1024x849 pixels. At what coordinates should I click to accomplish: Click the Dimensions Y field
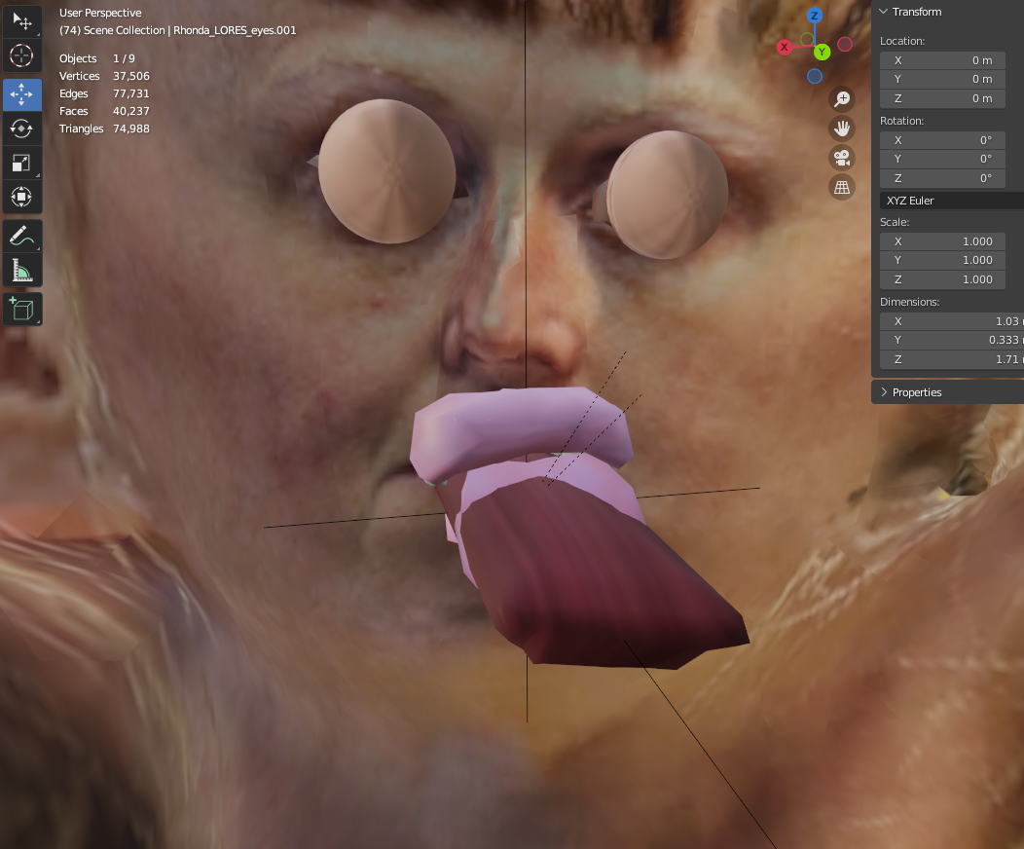pos(952,340)
